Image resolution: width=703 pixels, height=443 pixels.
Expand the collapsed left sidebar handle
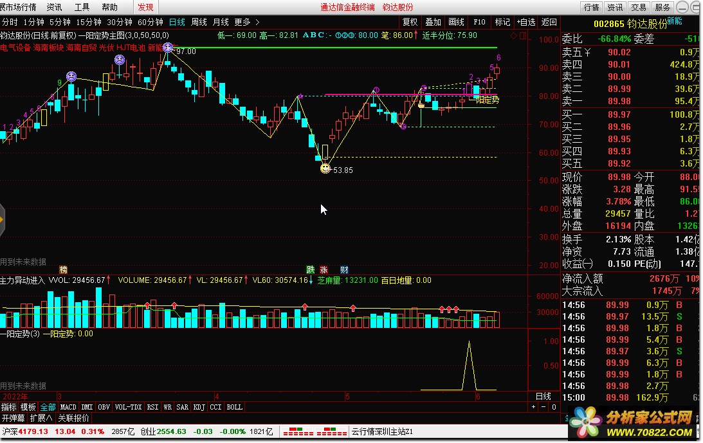(2, 220)
